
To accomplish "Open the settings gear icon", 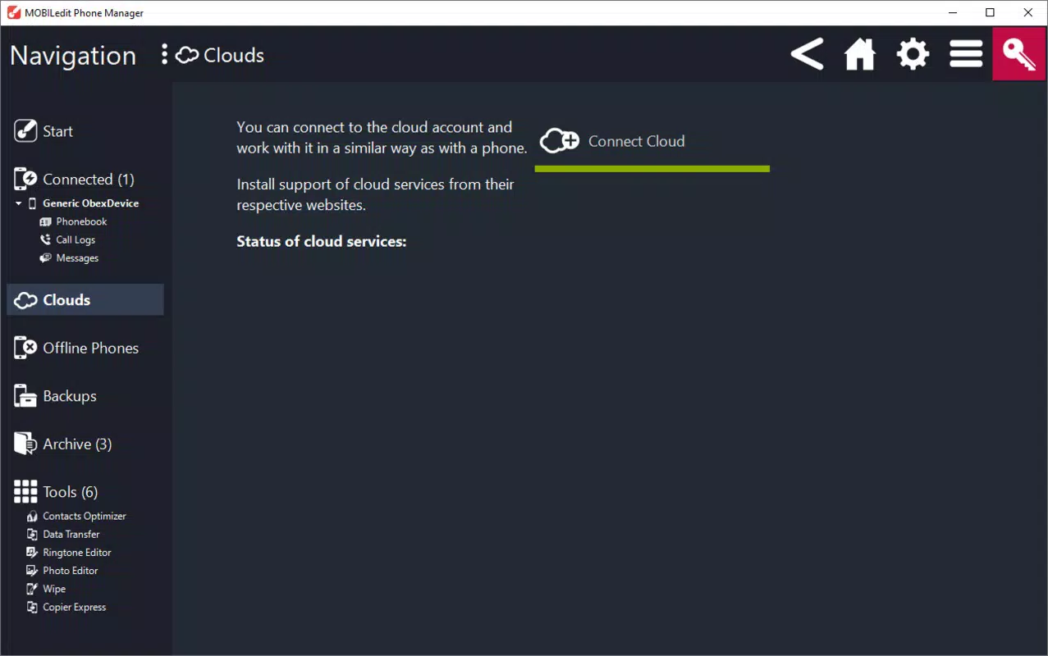I will coord(913,55).
